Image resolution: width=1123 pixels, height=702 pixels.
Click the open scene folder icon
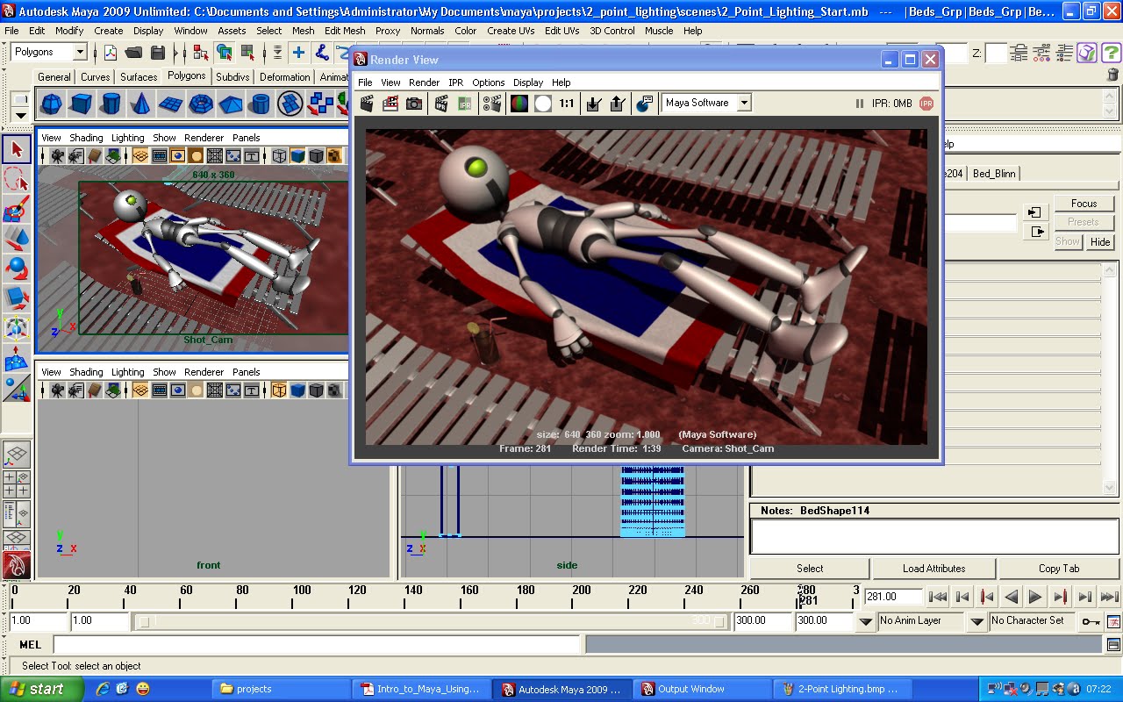tap(133, 52)
